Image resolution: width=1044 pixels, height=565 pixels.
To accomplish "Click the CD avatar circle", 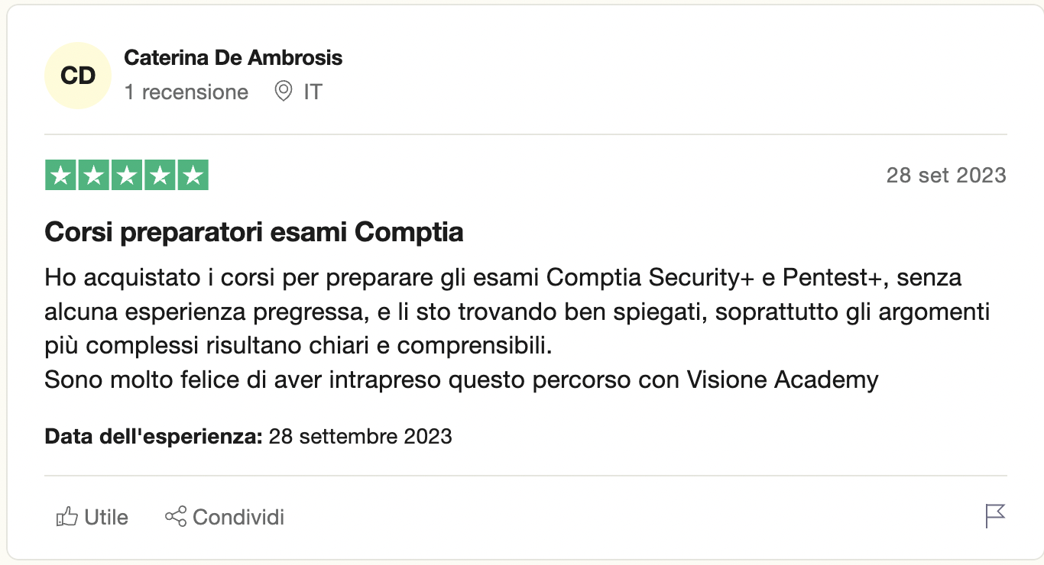I will [78, 76].
